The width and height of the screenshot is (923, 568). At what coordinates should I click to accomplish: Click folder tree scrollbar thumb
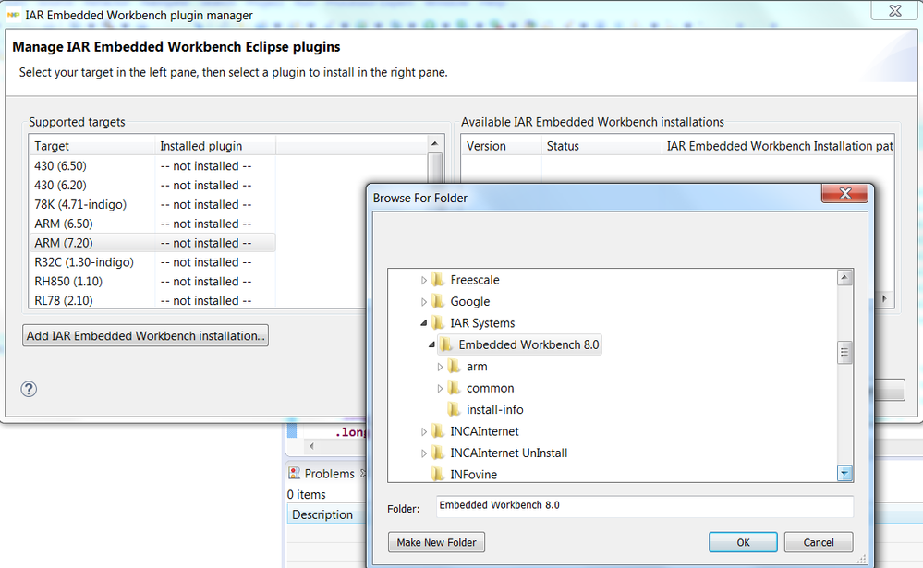844,352
